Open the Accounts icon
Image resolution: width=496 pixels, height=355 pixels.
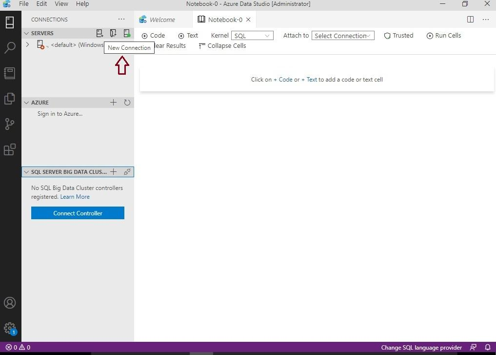(10, 303)
